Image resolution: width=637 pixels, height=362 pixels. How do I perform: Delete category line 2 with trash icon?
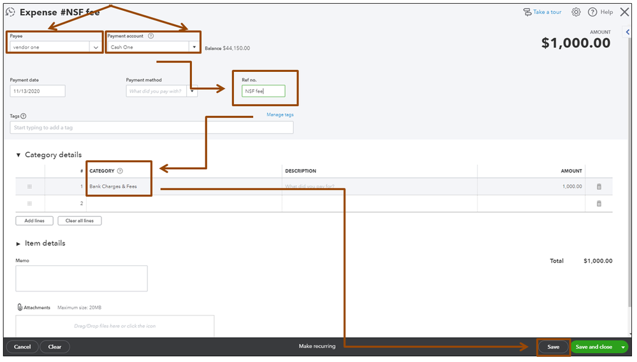point(599,204)
